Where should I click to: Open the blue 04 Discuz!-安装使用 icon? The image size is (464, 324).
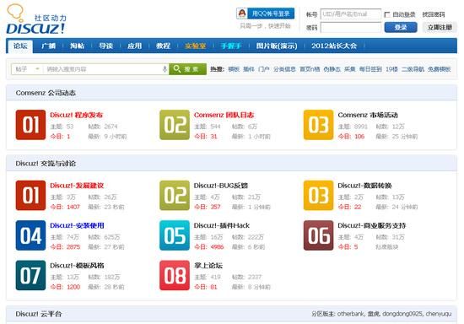pyautogui.click(x=30, y=235)
